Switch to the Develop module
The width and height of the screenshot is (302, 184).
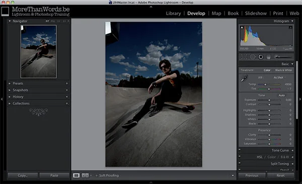click(x=196, y=13)
